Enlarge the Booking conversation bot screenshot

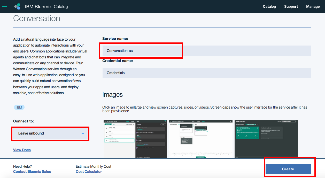pyautogui.click(x=201, y=139)
